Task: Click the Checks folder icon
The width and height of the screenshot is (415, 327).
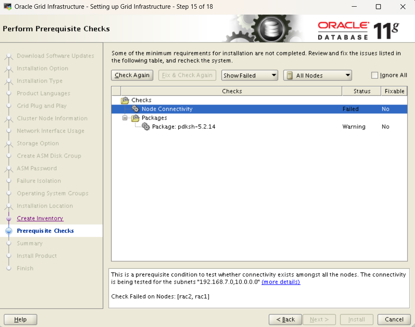Action: pos(125,100)
